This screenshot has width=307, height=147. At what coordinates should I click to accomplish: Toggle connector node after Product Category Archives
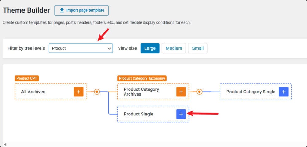(200, 92)
